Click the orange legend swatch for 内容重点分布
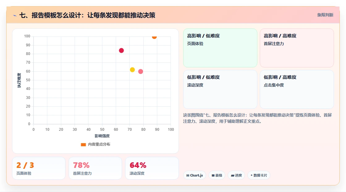Viewport: 346px width, 192px height. click(83, 144)
